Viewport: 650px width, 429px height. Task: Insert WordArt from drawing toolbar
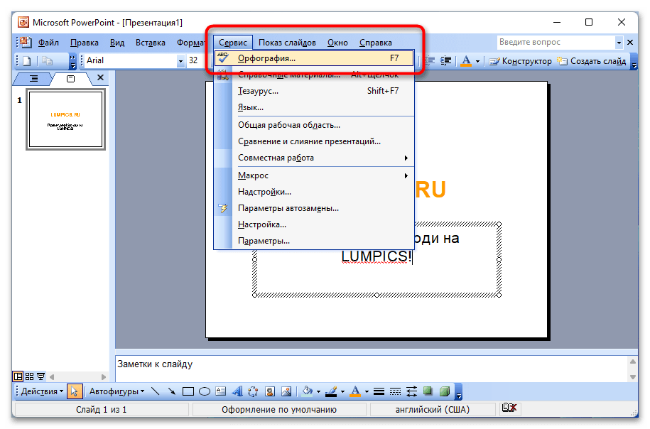coord(237,391)
